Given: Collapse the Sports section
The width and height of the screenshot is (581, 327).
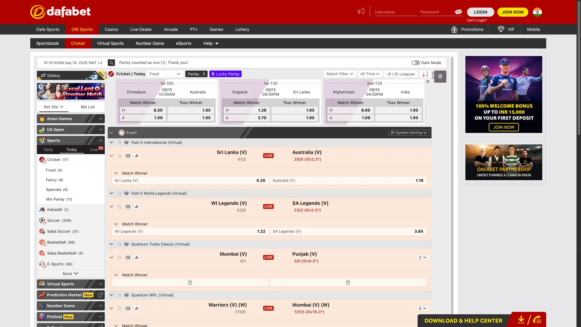Looking at the screenshot, I should 71,140.
